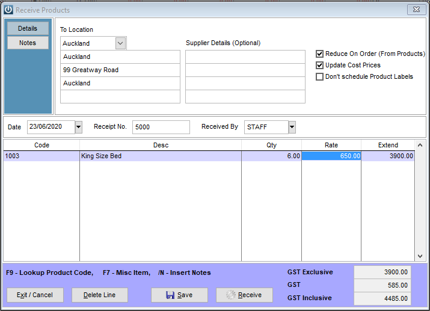The image size is (430, 311).
Task: Click the Extend cell 3900.00 in table
Action: click(388, 156)
